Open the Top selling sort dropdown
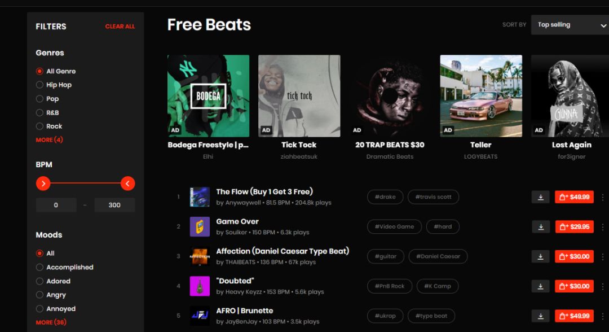This screenshot has height=332, width=609. tap(571, 25)
